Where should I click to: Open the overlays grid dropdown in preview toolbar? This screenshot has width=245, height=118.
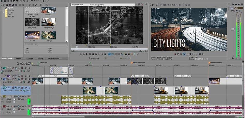click(x=182, y=5)
